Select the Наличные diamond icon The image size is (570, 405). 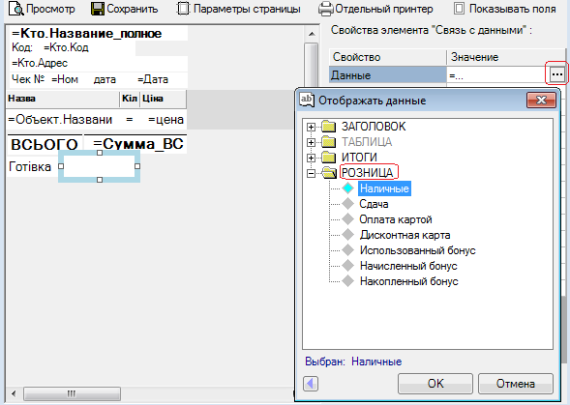[x=347, y=188]
